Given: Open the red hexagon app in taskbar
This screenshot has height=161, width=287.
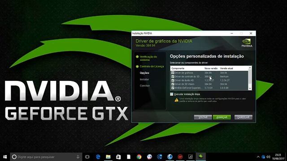Looking at the screenshot, I should pyautogui.click(x=180, y=157).
